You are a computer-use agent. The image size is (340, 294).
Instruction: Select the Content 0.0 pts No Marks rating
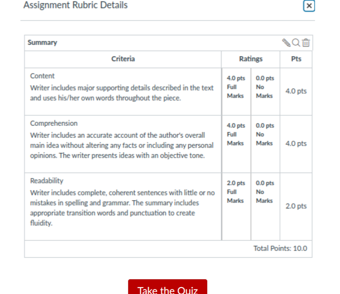[265, 91]
